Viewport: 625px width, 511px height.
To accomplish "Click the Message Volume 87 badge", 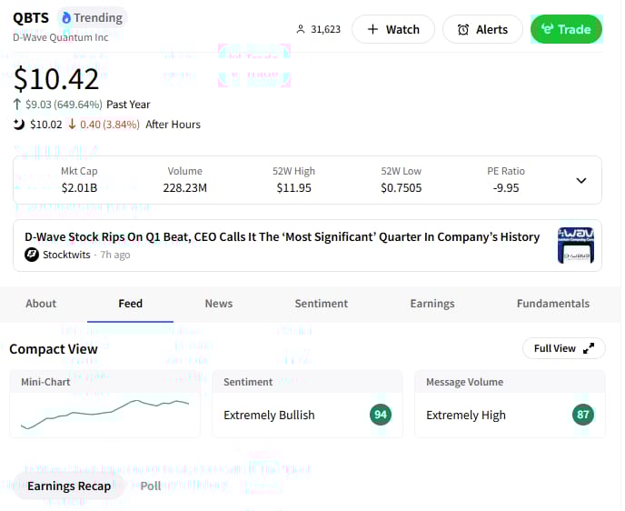I will (583, 415).
